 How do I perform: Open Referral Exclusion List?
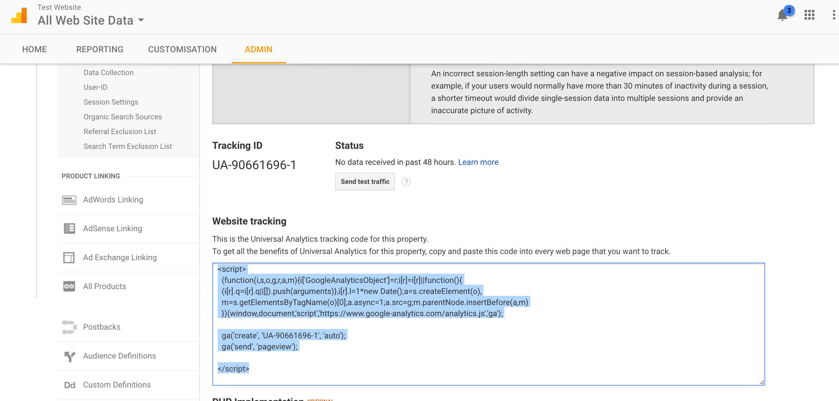click(120, 132)
